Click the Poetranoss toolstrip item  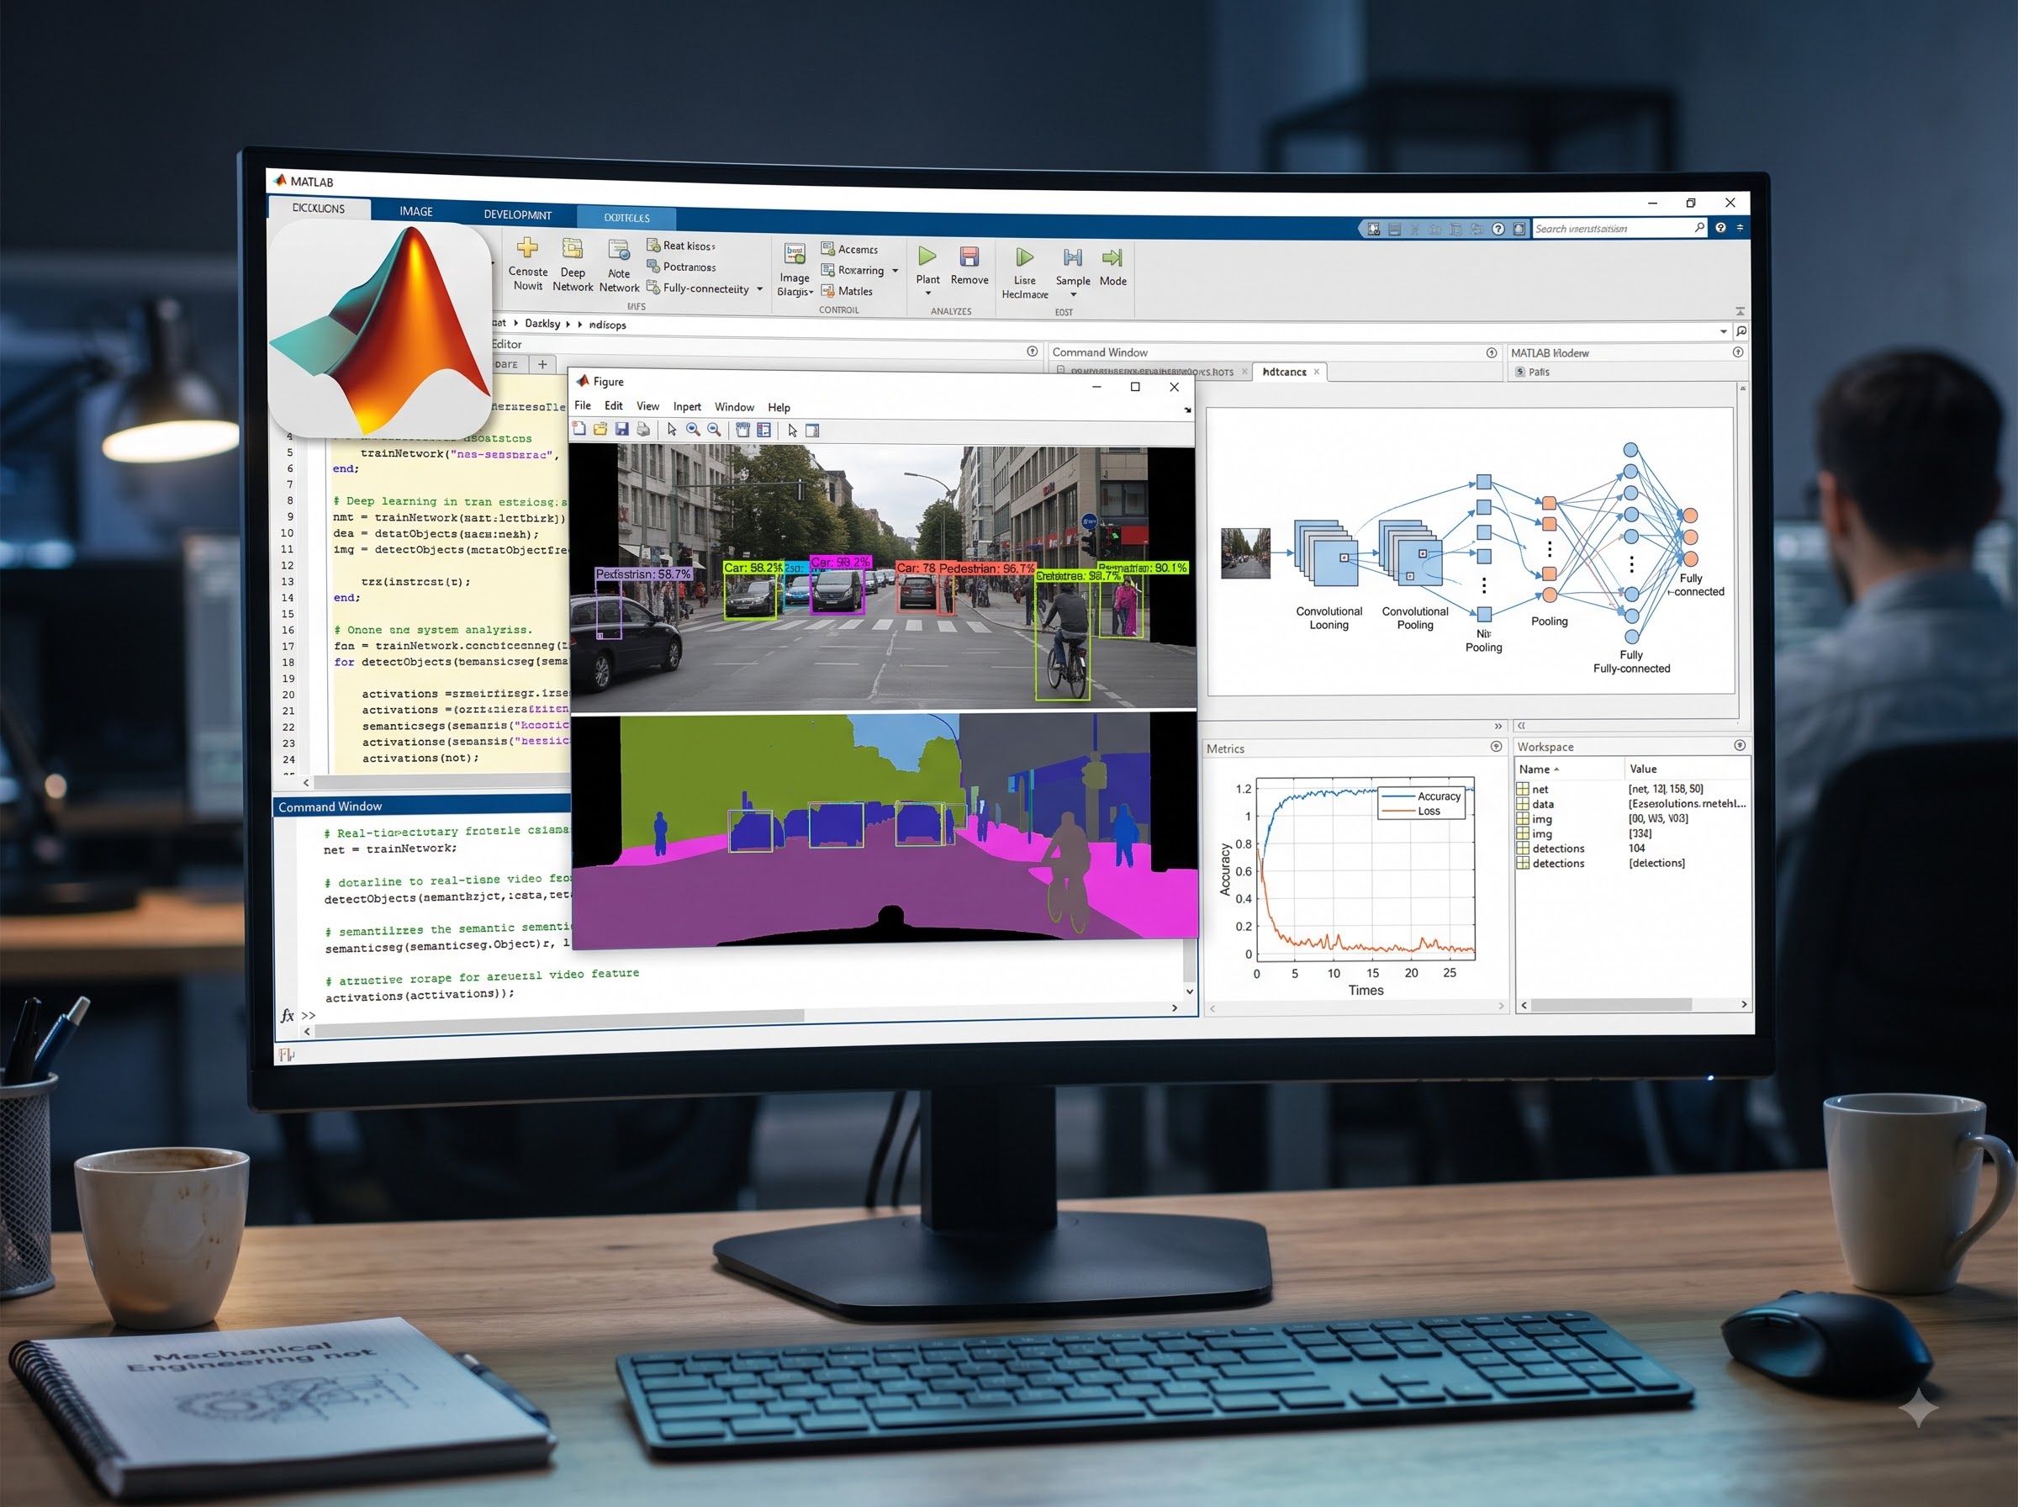pyautogui.click(x=681, y=267)
